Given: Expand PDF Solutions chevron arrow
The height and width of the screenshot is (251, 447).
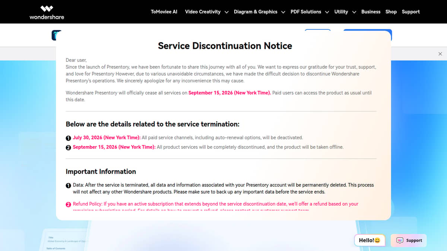Looking at the screenshot, I should pyautogui.click(x=327, y=12).
